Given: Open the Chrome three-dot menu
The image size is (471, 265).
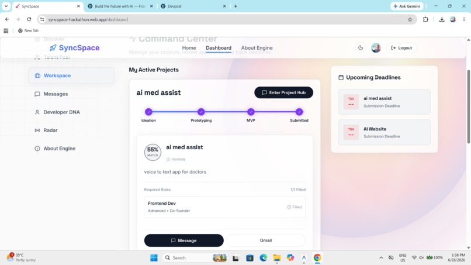Looking at the screenshot, I should [464, 19].
